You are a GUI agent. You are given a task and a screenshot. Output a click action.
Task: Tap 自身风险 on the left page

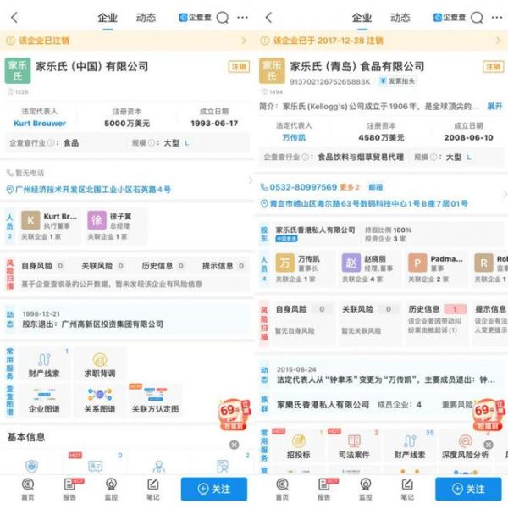tap(42, 266)
